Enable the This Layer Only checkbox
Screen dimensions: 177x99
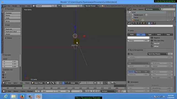(152, 40)
